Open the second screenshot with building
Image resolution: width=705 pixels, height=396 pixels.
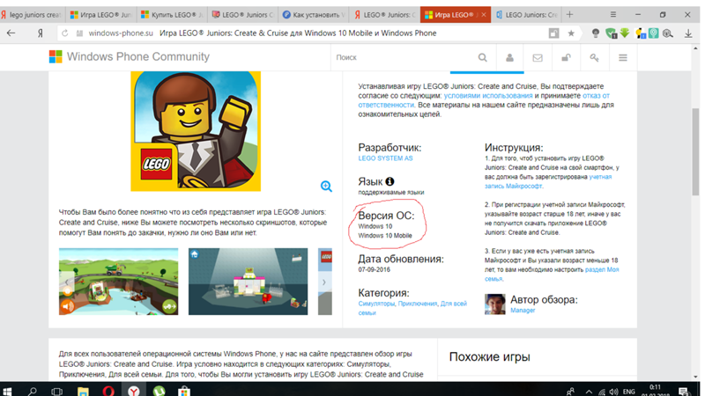(x=248, y=282)
